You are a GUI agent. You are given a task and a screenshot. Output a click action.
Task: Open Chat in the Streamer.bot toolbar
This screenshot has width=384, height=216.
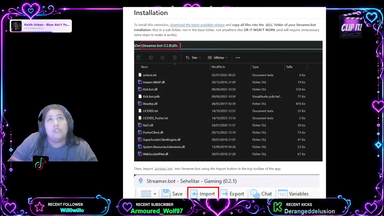pyautogui.click(x=261, y=194)
